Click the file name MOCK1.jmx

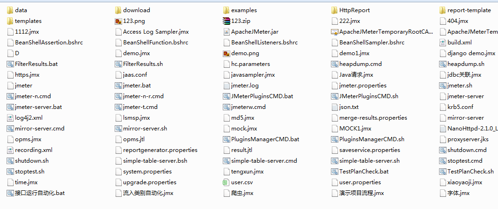click(x=355, y=129)
